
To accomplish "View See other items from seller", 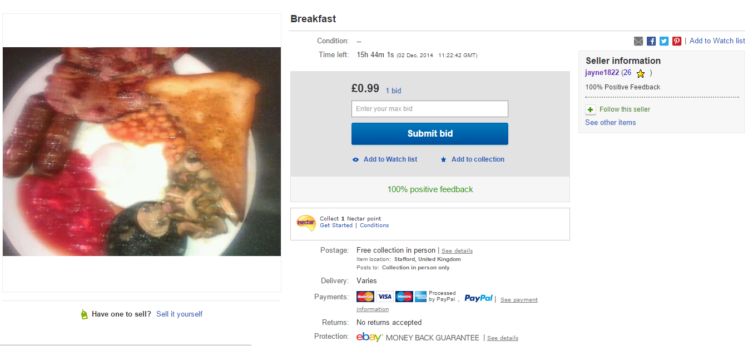I will tap(610, 123).
